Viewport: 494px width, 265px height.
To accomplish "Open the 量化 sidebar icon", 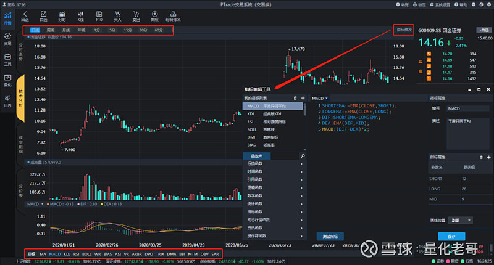I will (7, 79).
